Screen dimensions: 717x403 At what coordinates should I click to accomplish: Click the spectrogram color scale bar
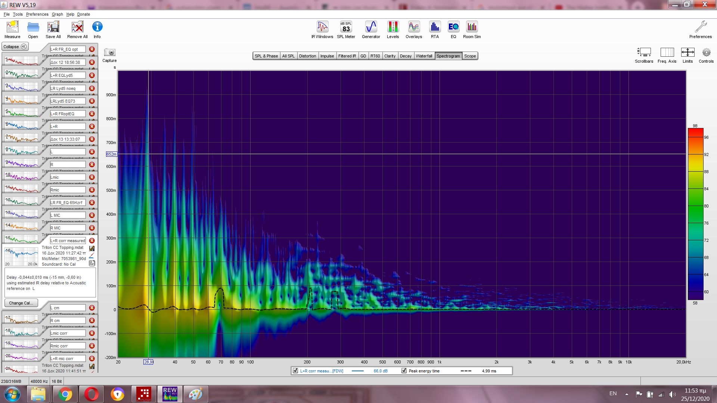pyautogui.click(x=695, y=213)
